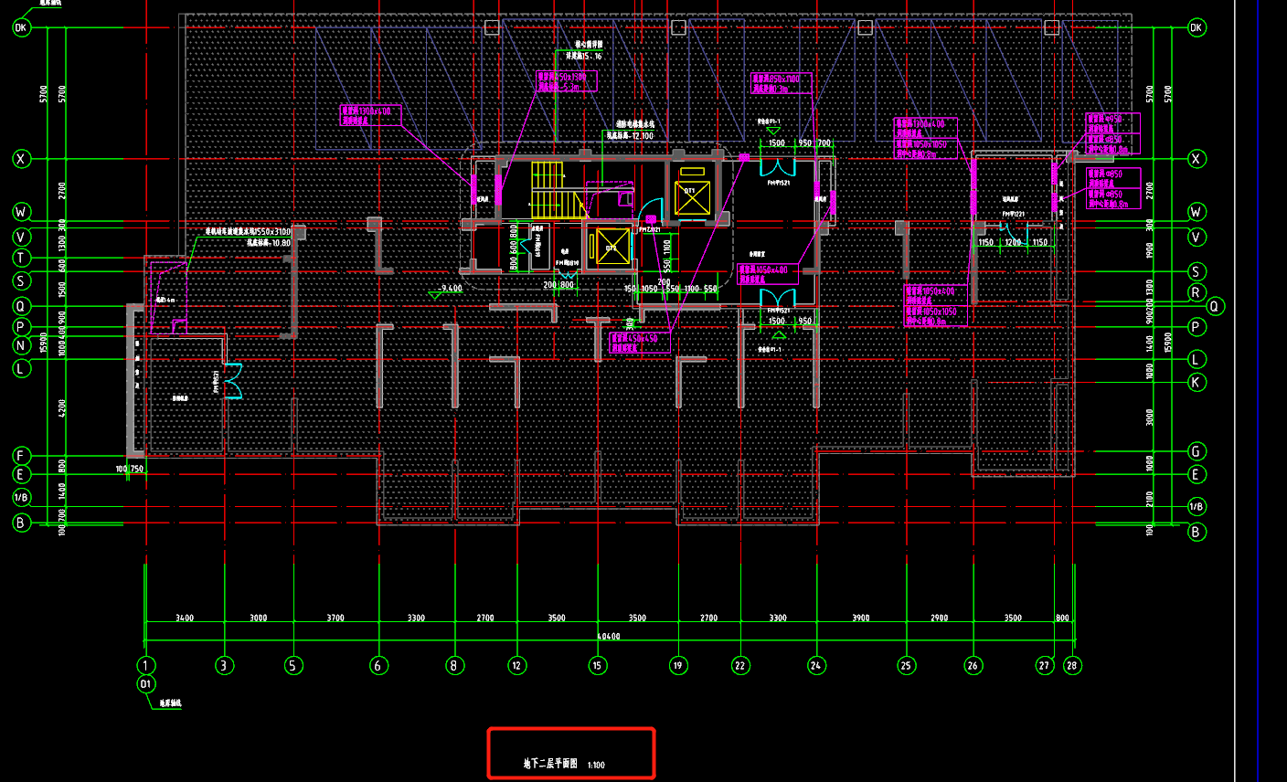1287x782 pixels.
Task: Click the K axis bubble
Action: pos(1197,382)
